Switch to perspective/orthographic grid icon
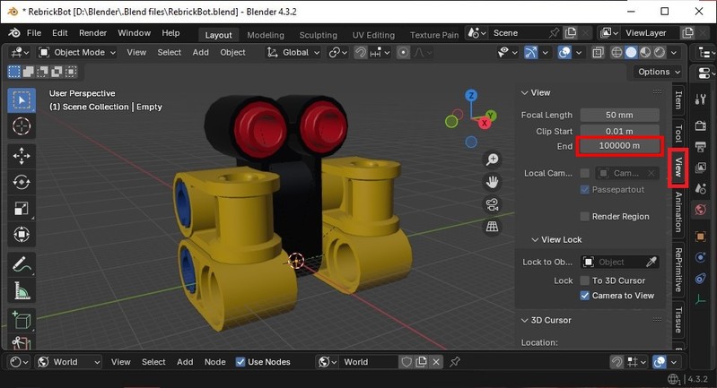The height and width of the screenshot is (388, 717). point(492,227)
